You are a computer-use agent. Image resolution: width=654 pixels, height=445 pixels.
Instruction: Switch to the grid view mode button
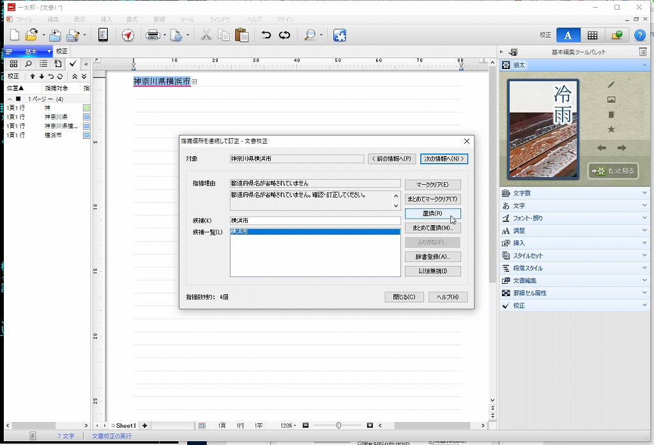click(x=593, y=35)
